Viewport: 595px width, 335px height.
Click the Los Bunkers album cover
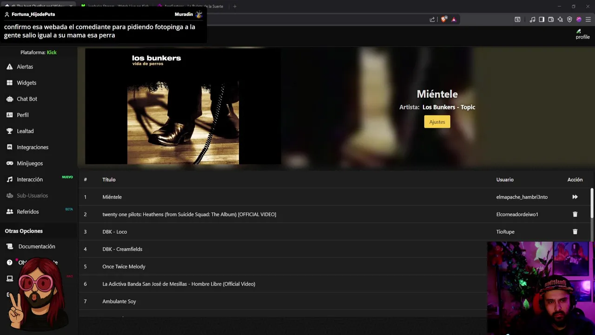pos(183,106)
